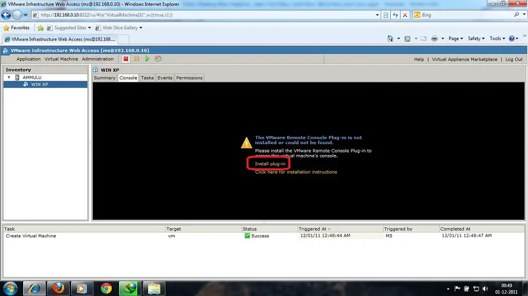Image resolution: width=528 pixels, height=296 pixels.
Task: Open the Tools menu dropdown
Action: (x=498, y=39)
